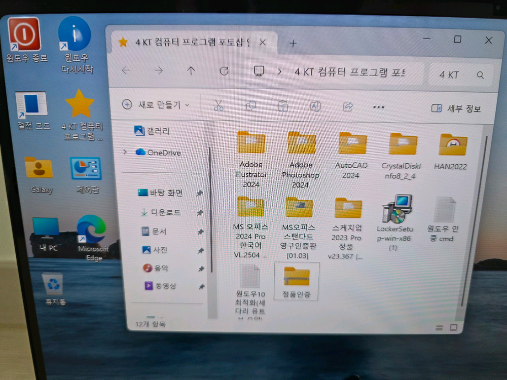Select the Cut (scissors) icon in the toolbar

point(219,105)
